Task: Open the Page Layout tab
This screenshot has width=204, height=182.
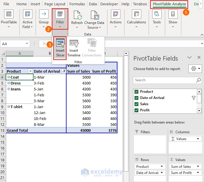Action: pos(55,4)
